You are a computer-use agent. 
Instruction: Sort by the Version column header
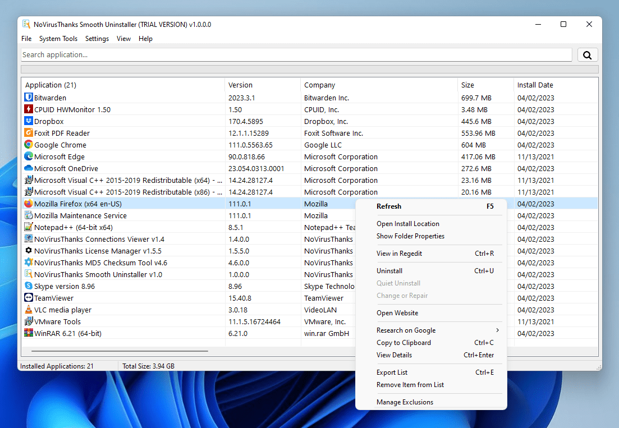263,85
